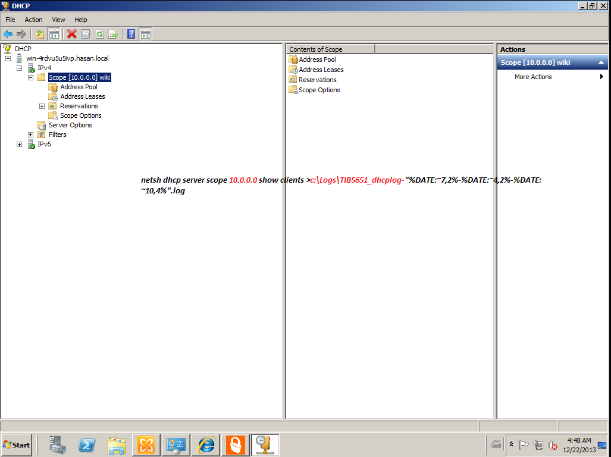
Task: Expand the Reservations tree node
Action: click(42, 106)
